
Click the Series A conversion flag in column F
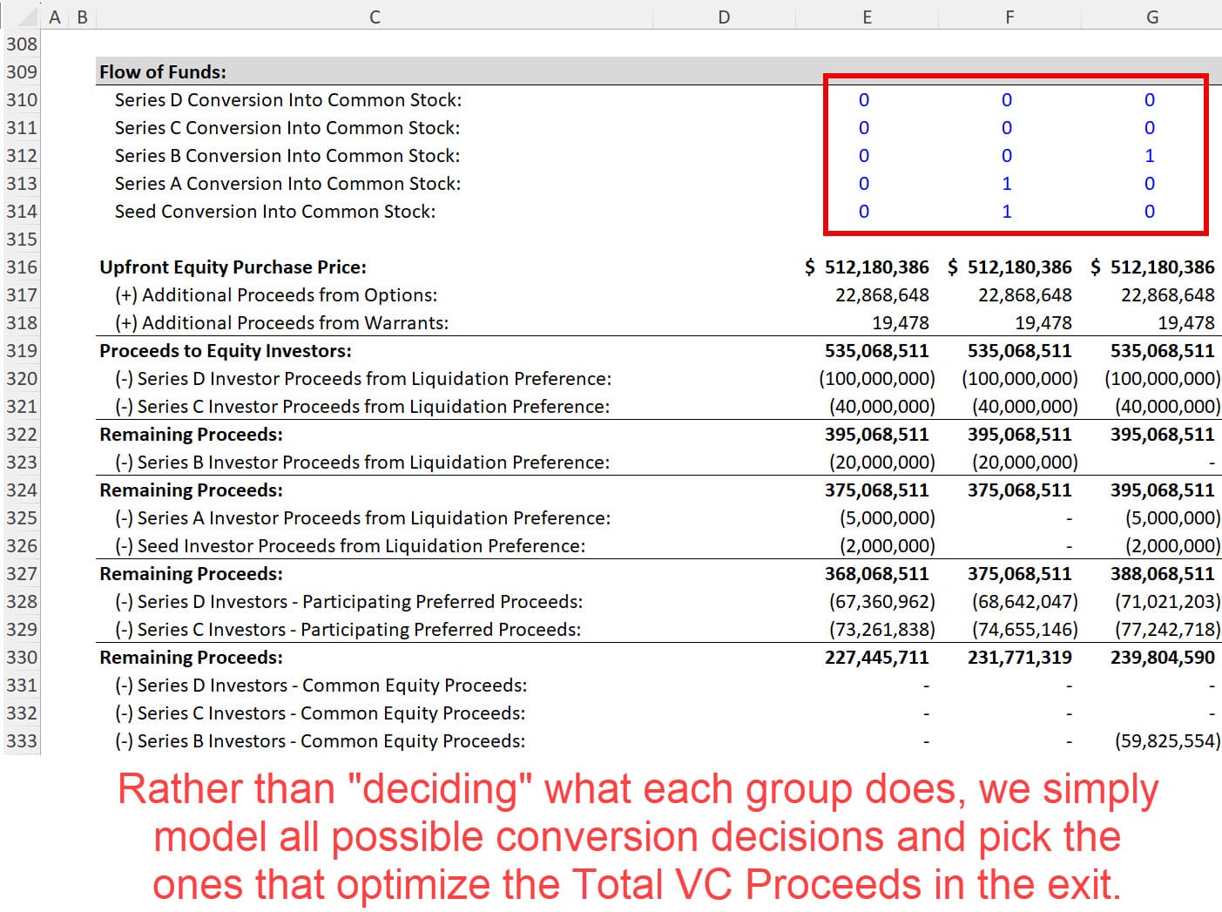tap(1006, 183)
